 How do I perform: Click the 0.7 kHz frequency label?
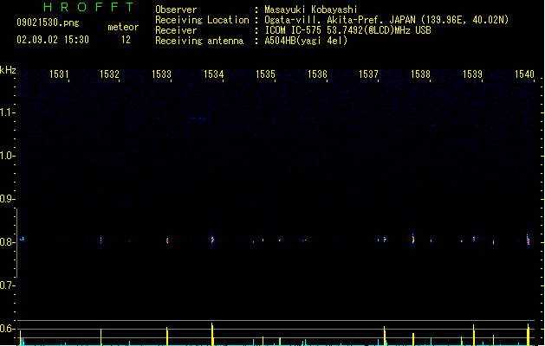coord(7,285)
